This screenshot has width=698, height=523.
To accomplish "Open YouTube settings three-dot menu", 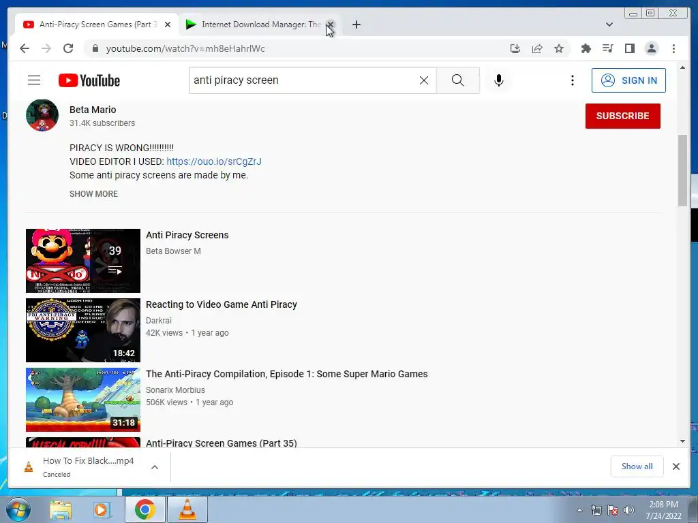I will (573, 80).
